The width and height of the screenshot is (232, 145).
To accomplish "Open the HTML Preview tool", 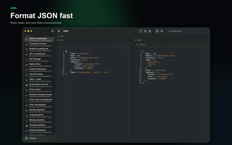I will point(39,90).
